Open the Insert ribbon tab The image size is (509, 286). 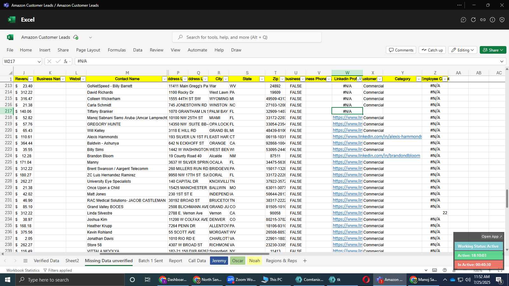click(45, 50)
